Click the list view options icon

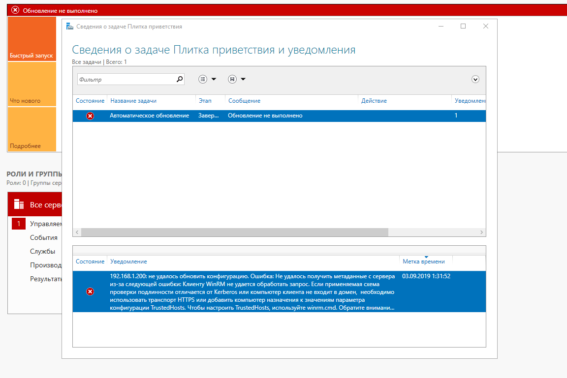point(203,79)
